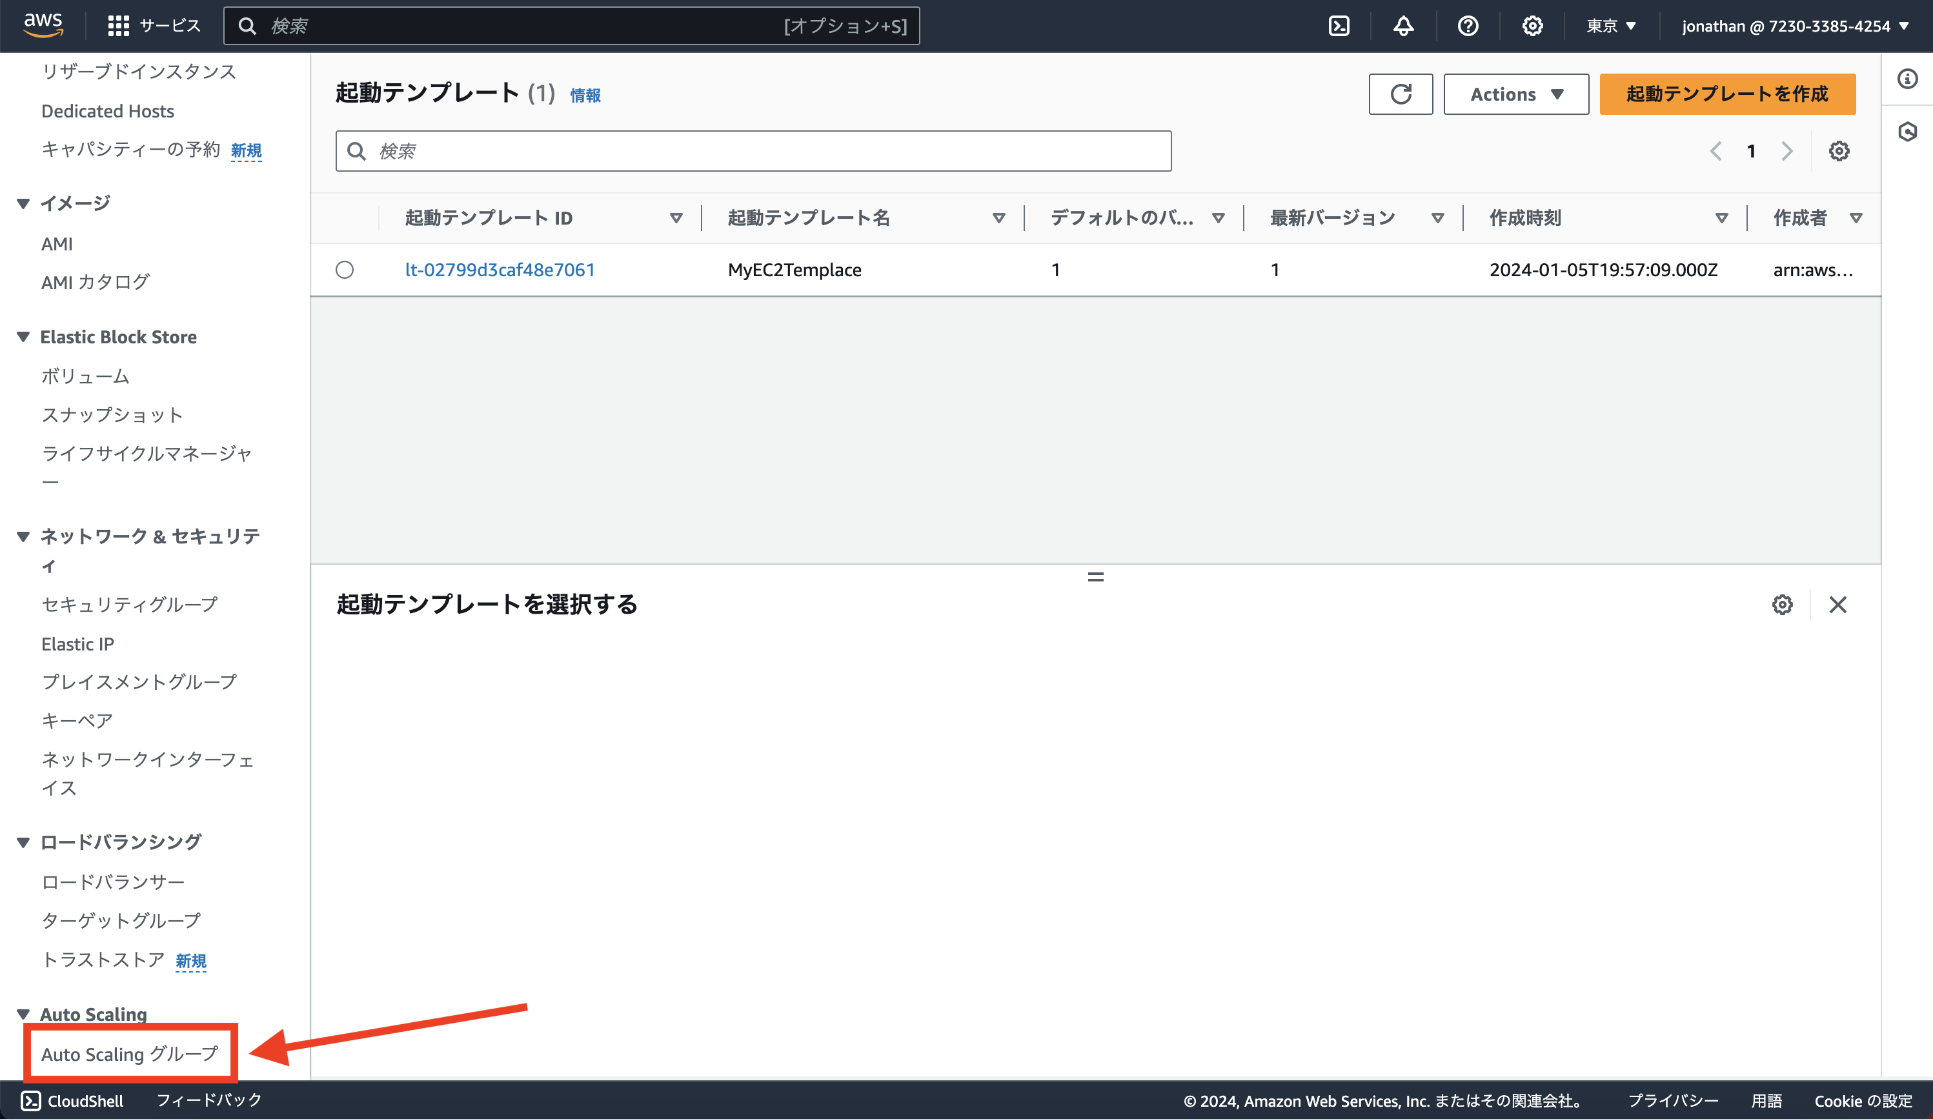Open table preferences with the gear icon
The image size is (1933, 1119).
pyautogui.click(x=1839, y=150)
